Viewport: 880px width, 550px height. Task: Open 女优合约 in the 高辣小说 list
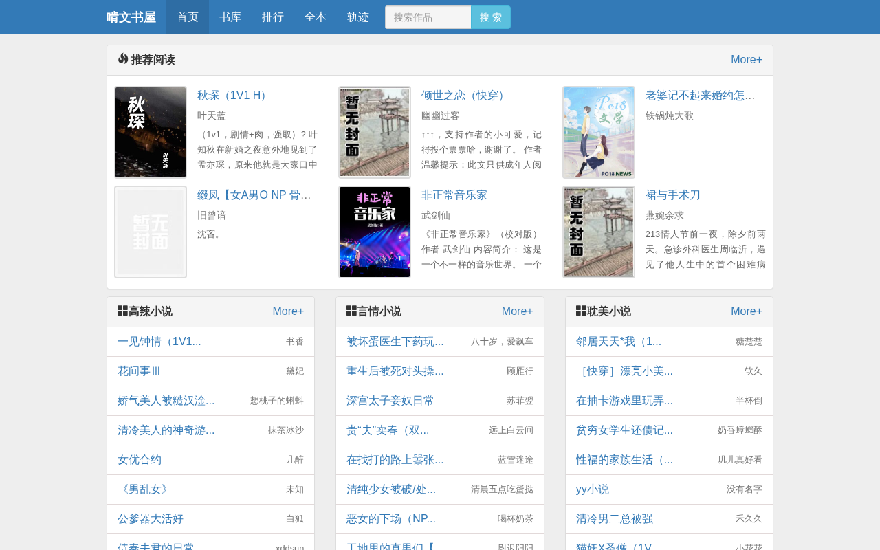pyautogui.click(x=140, y=460)
